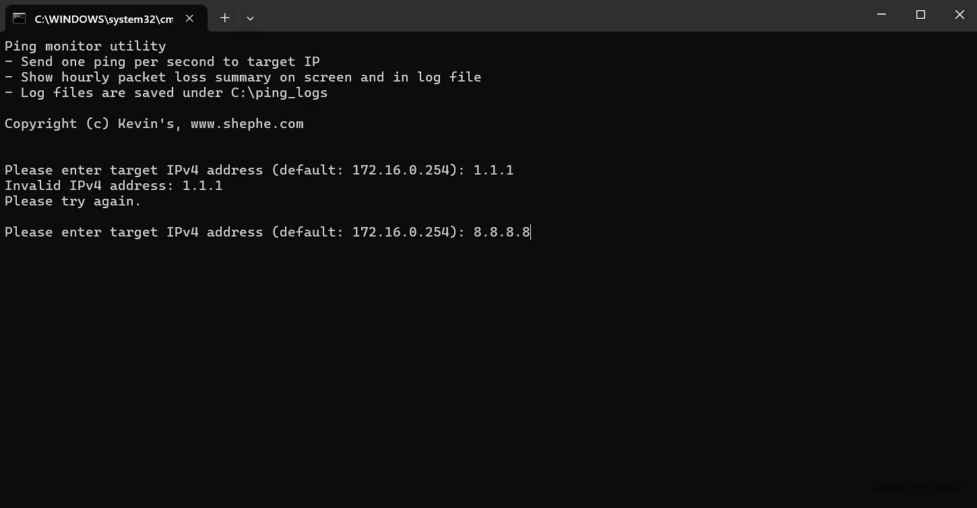Click the "Invalid IPv4 address: 1.1.1" line
This screenshot has height=508, width=977.
click(x=113, y=186)
